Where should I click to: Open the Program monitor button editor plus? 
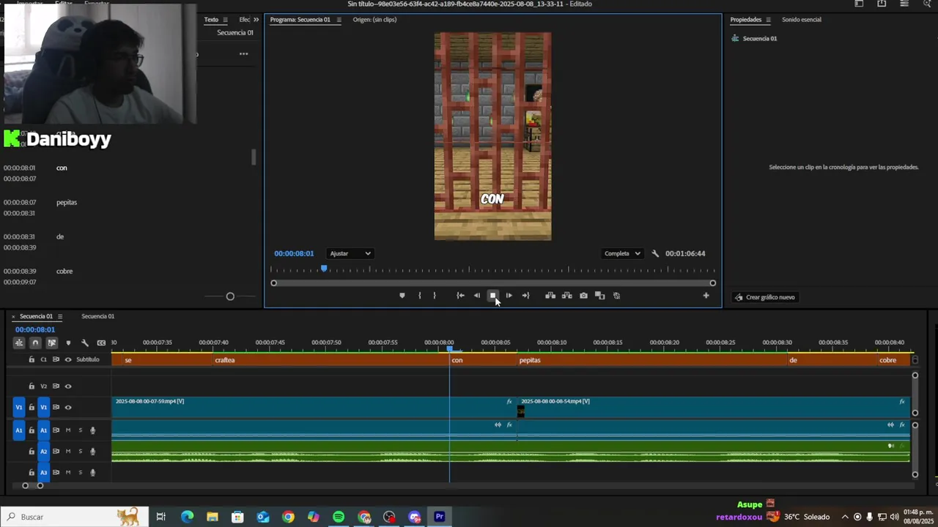tap(706, 296)
